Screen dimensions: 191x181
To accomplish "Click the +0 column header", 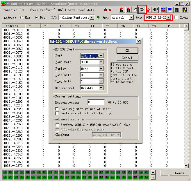I will pos(33,26).
